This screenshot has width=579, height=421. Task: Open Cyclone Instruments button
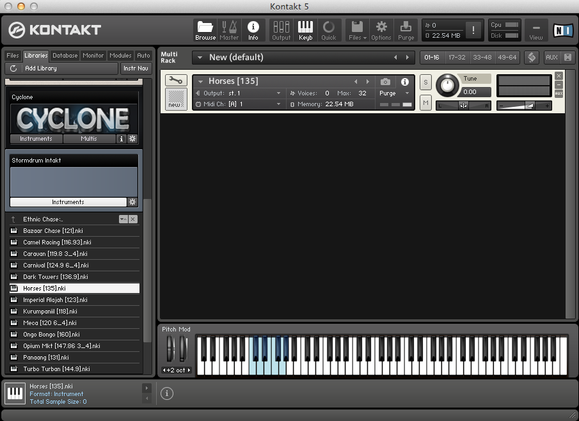pos(36,139)
